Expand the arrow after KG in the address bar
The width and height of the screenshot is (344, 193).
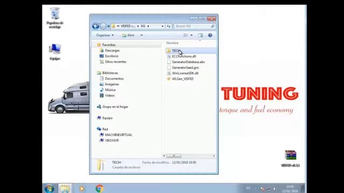(x=148, y=26)
